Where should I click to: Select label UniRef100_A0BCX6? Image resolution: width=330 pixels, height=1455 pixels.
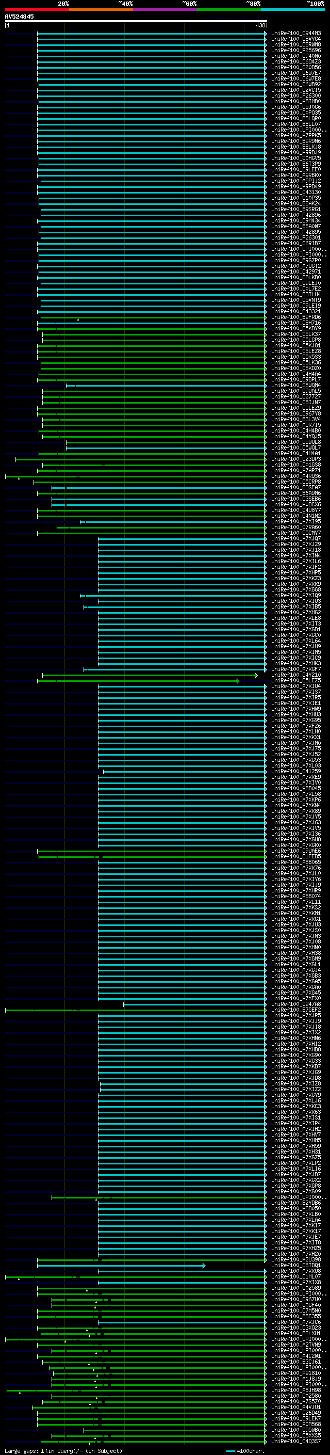coord(296,504)
